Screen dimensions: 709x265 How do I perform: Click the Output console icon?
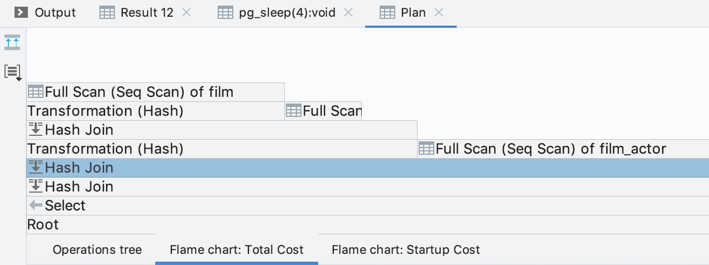point(21,12)
